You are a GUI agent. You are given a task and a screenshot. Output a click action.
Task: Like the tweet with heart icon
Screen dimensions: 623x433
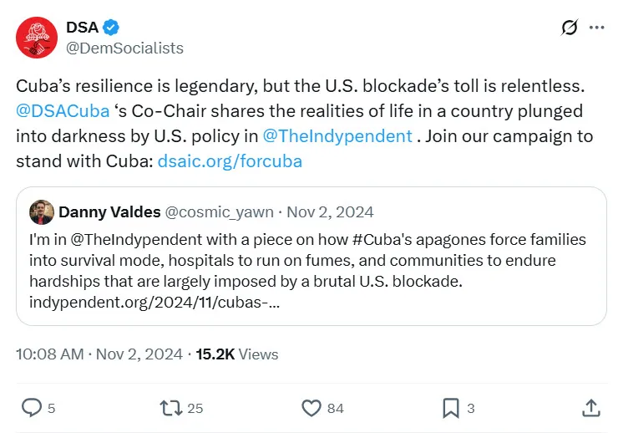[311, 408]
